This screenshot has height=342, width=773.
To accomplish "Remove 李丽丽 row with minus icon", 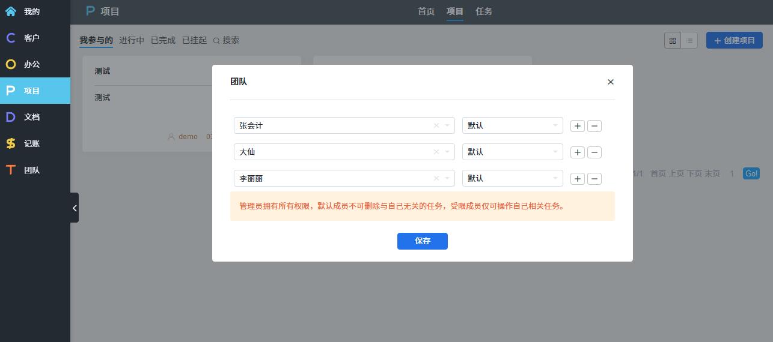I will (x=594, y=179).
